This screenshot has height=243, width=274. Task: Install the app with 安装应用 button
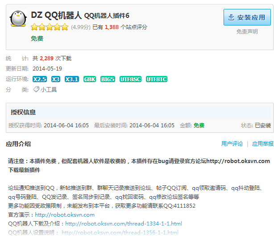point(247,17)
